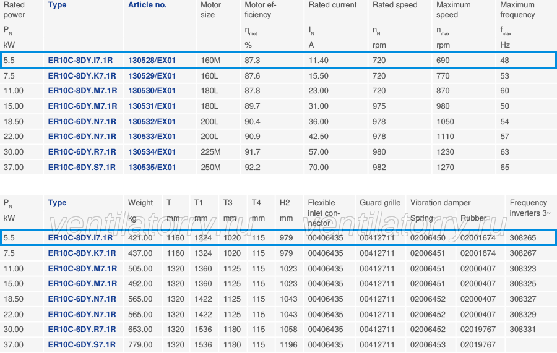Click maximum frequency value 48
The image size is (557, 353).
[505, 61]
